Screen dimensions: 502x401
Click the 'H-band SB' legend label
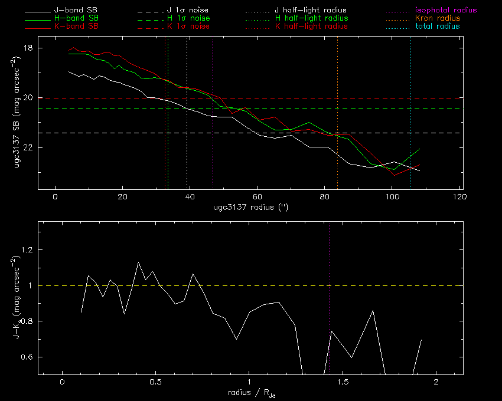[76, 18]
